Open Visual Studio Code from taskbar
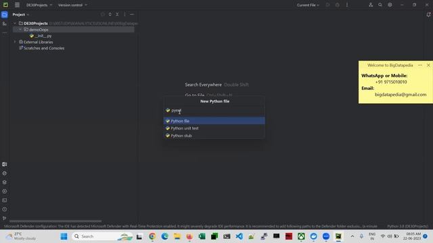This screenshot has height=243, width=433. [x=239, y=236]
